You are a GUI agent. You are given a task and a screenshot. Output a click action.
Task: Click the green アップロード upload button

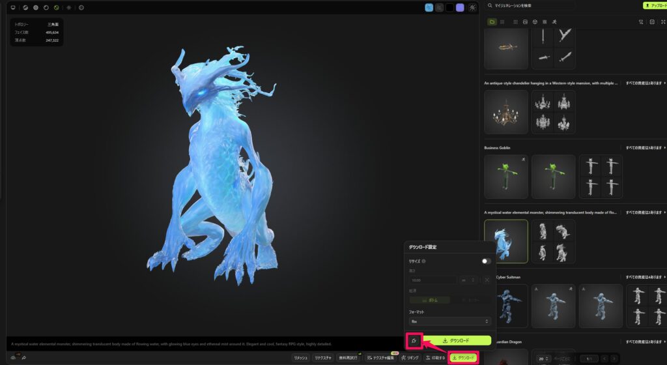(x=655, y=5)
